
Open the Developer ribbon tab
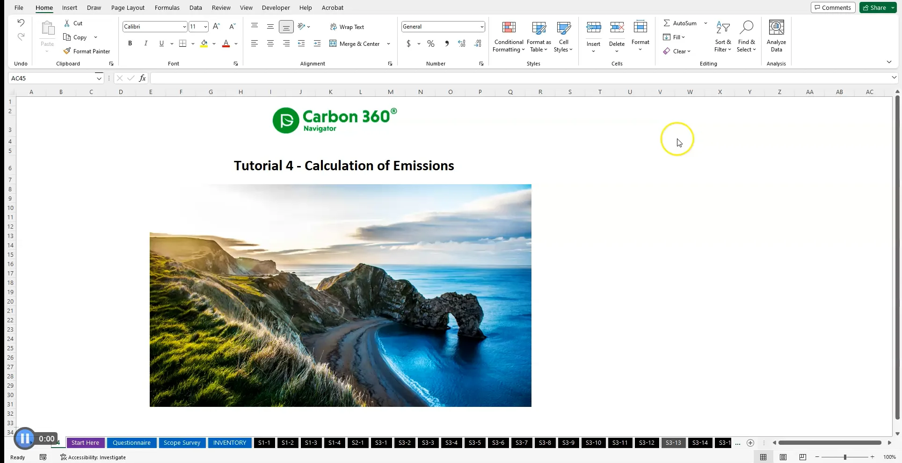(276, 7)
